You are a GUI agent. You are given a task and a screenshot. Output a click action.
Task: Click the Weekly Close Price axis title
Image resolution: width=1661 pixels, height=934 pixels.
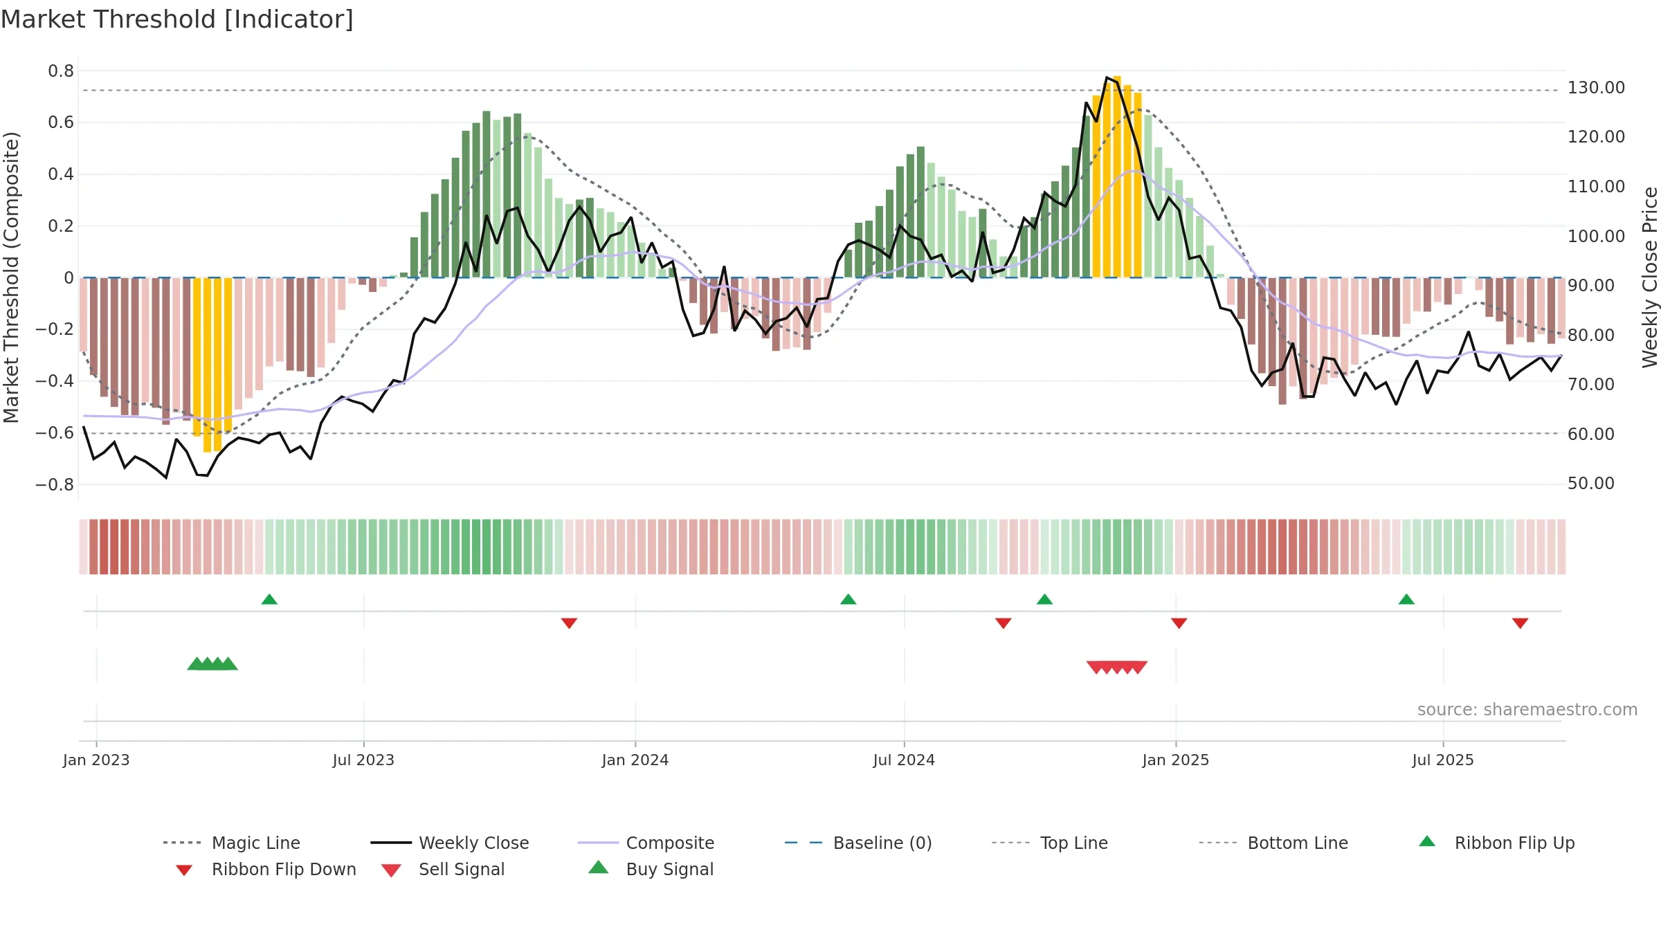1650,277
